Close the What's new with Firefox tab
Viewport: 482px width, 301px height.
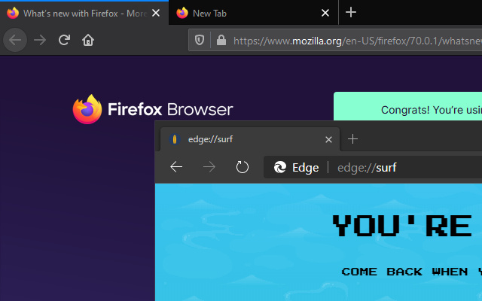pos(156,13)
